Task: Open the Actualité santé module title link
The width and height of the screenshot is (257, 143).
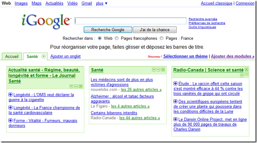Action: (x=44, y=75)
